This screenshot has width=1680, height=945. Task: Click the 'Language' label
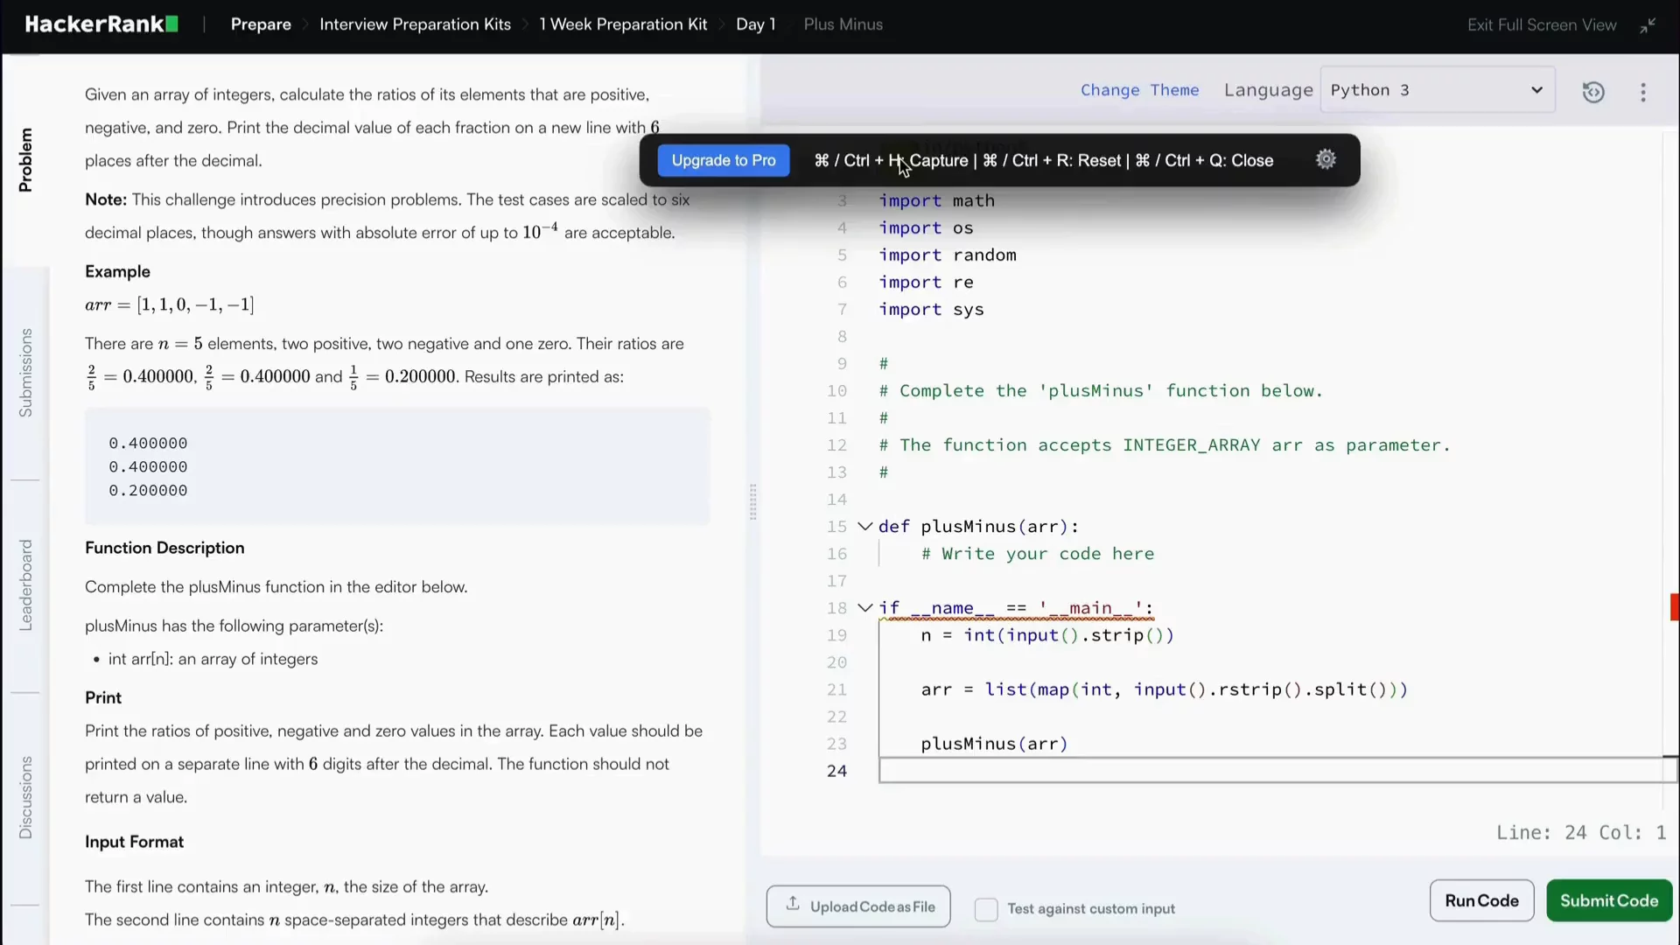(x=1268, y=90)
